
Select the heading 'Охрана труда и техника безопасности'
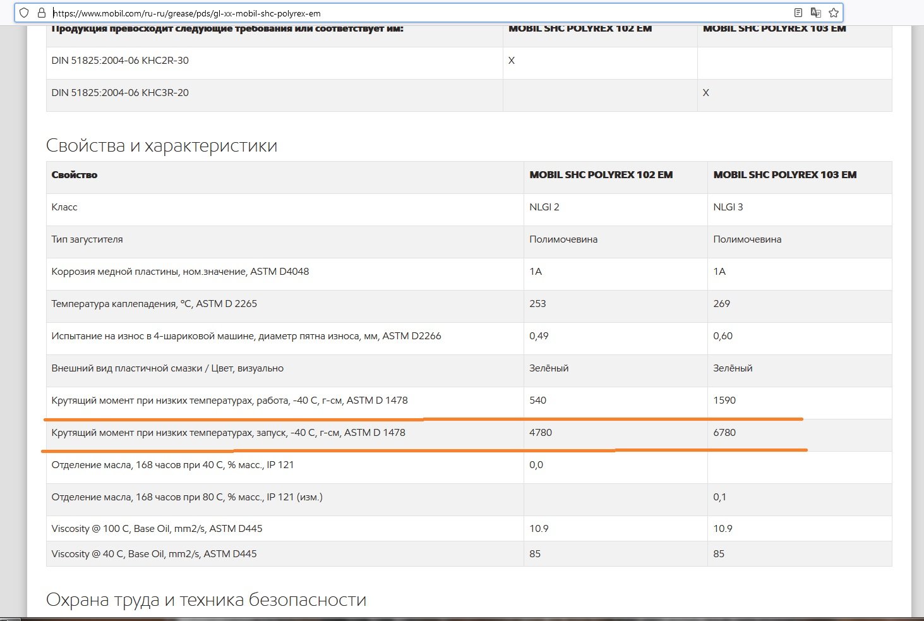tap(207, 599)
